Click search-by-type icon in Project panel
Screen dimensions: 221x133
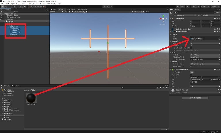pos(158,88)
